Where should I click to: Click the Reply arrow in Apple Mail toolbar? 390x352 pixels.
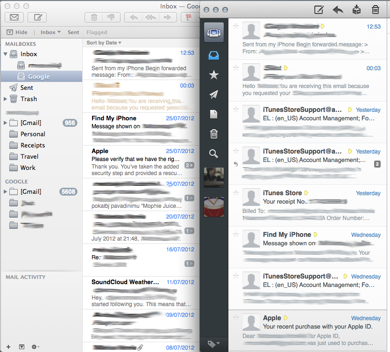pyautogui.click(x=134, y=17)
